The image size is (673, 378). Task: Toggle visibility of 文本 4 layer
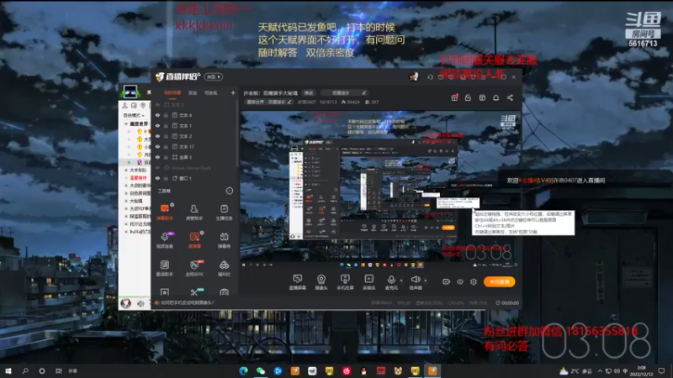pos(157,115)
